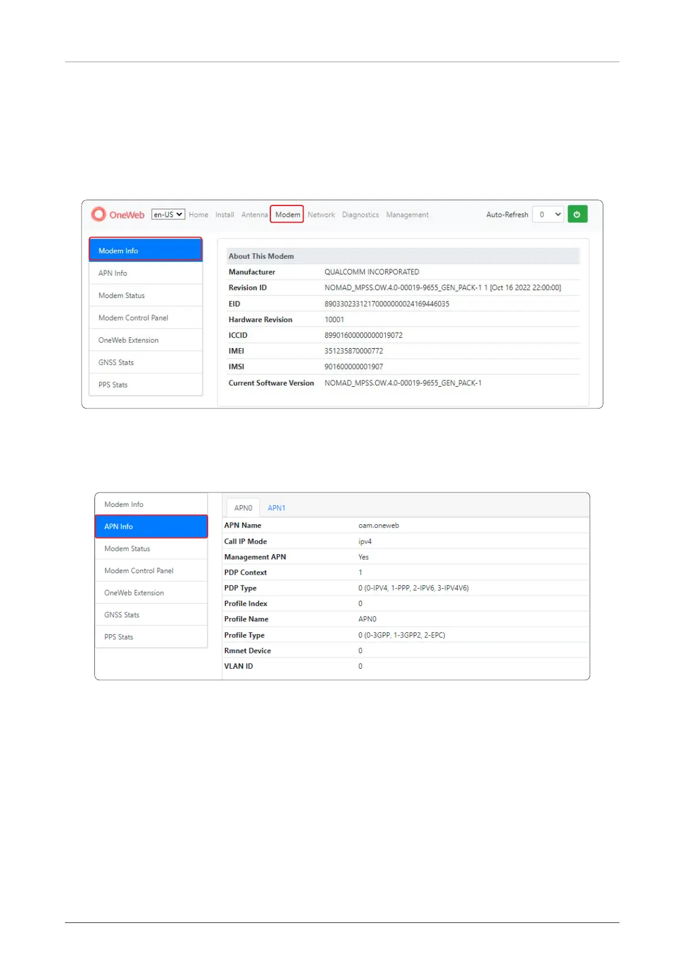Click the PDP Type value list
Image resolution: width=685 pixels, height=969 pixels.
[x=414, y=588]
